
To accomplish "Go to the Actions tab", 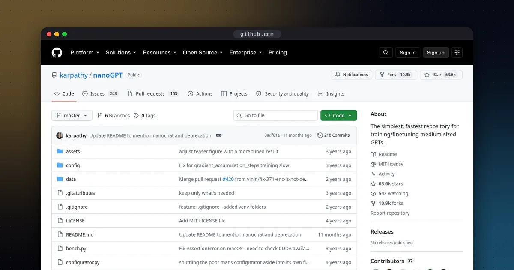I will [x=200, y=94].
